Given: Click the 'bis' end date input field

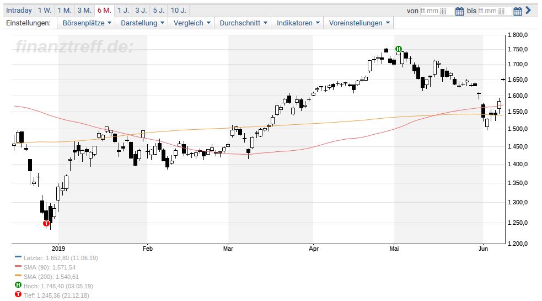Looking at the screenshot, I should (x=495, y=11).
